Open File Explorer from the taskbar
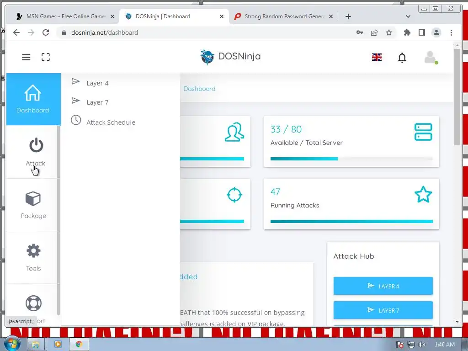The height and width of the screenshot is (351, 468). [36, 344]
